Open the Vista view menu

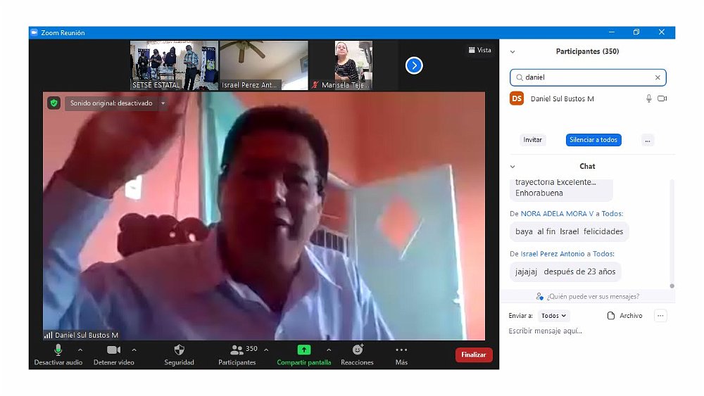(479, 50)
